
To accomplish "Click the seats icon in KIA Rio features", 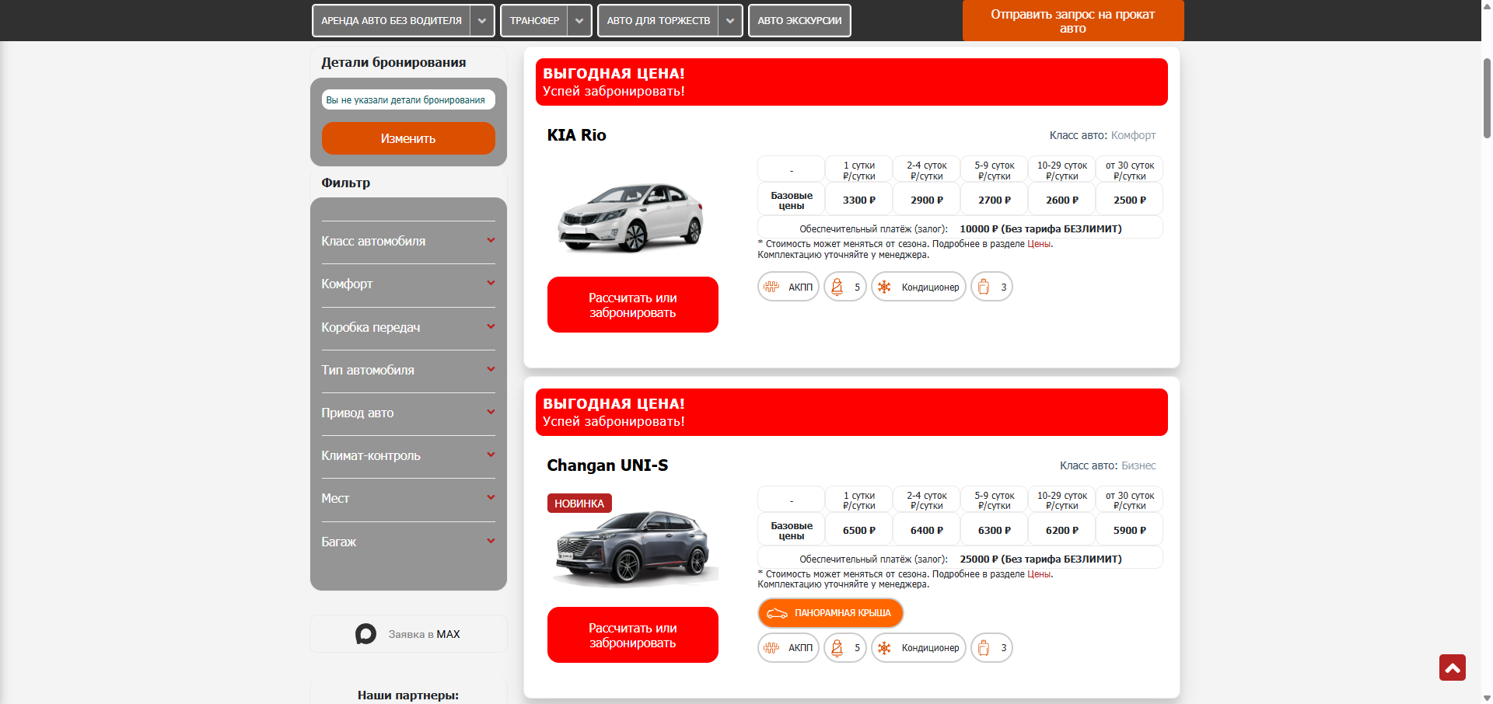I will (837, 287).
